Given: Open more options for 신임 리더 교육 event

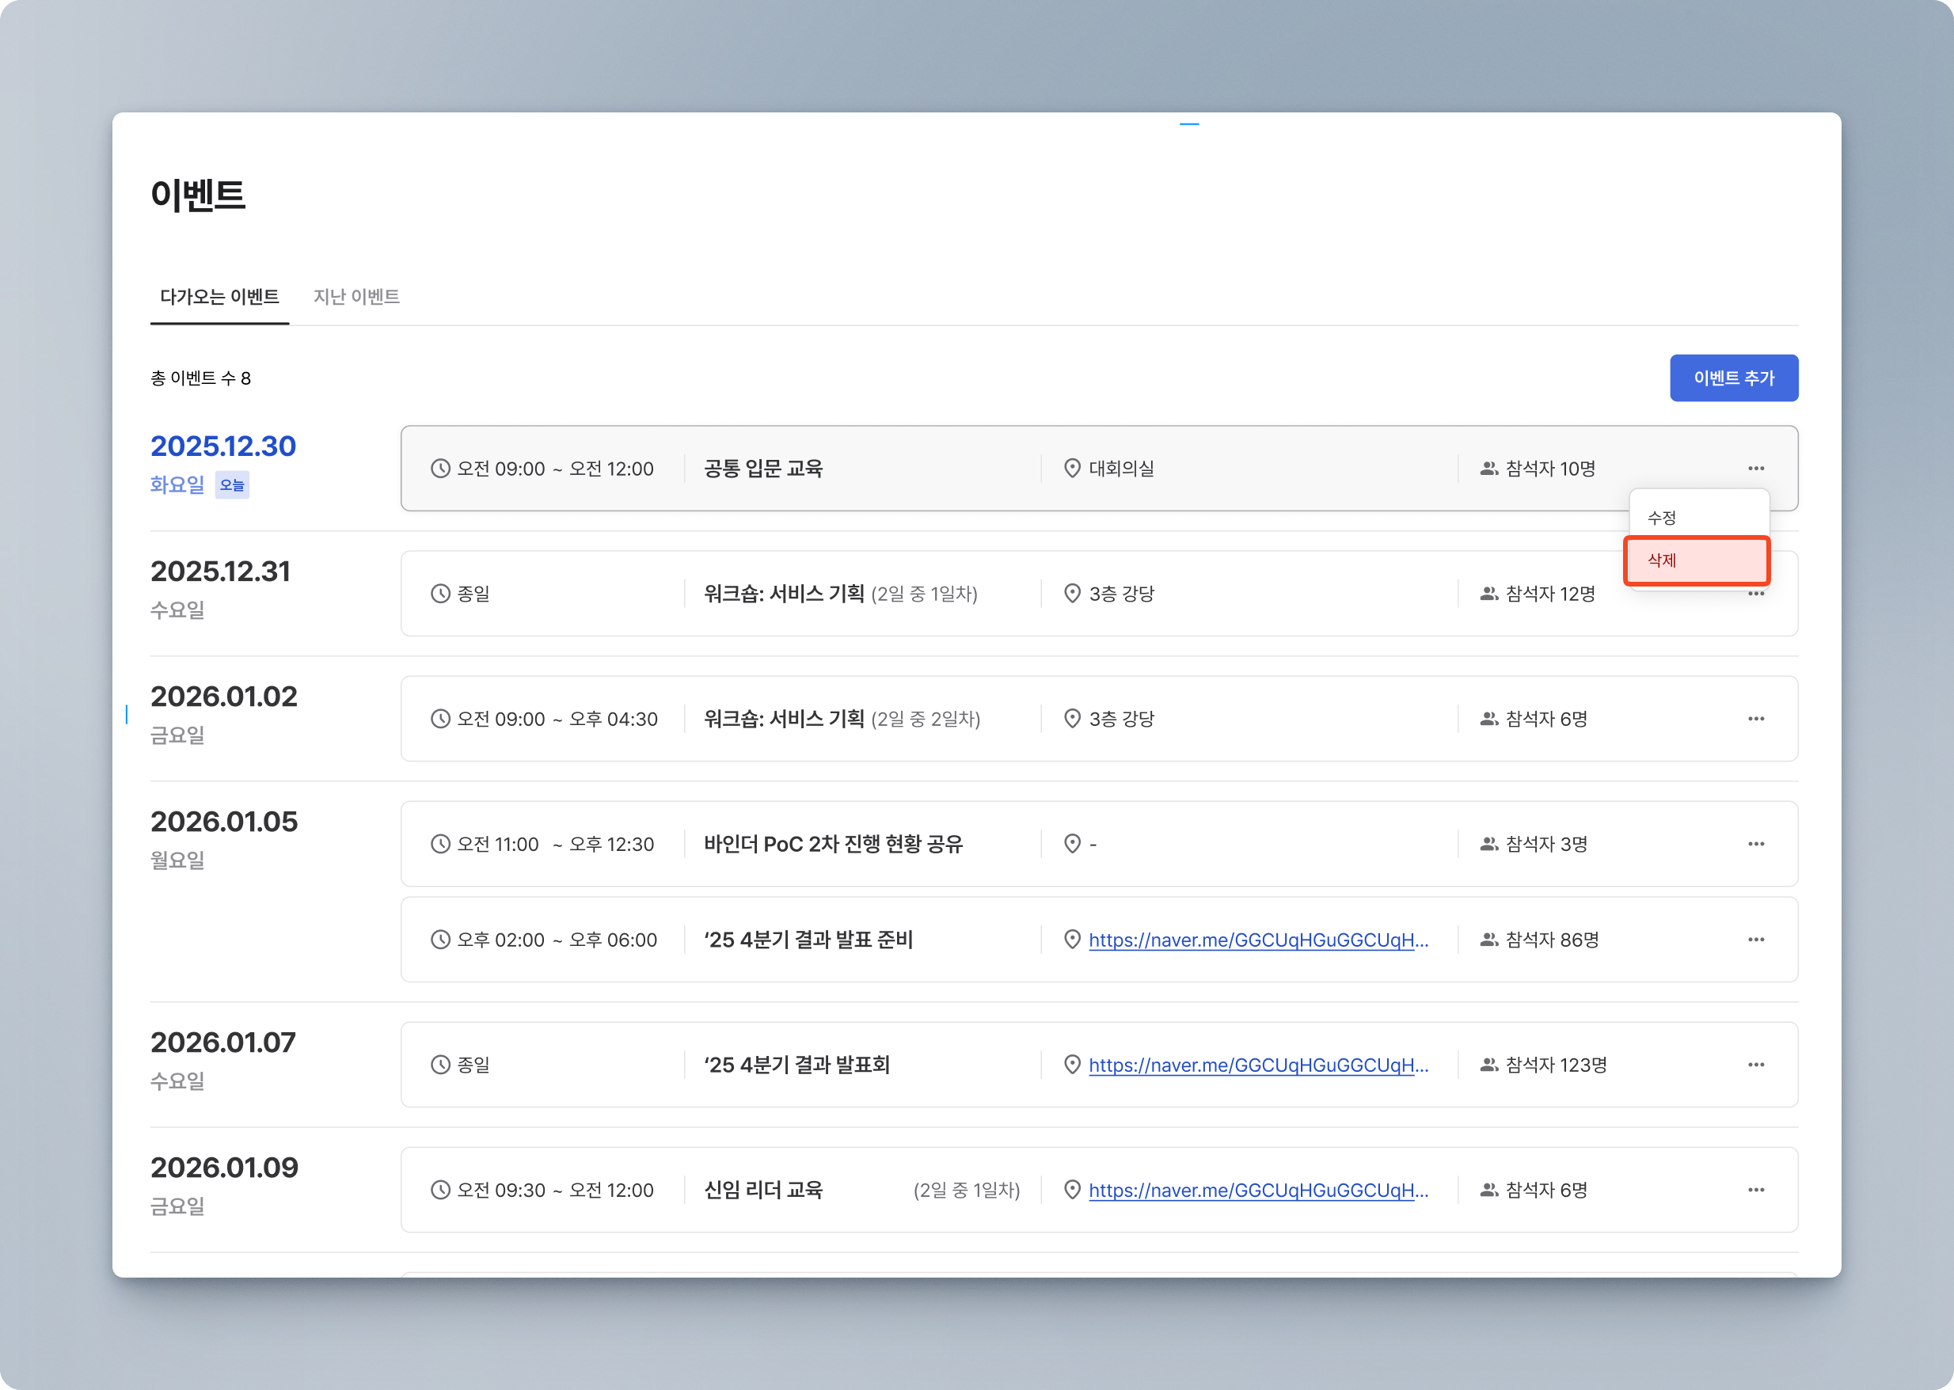Looking at the screenshot, I should tap(1755, 1190).
